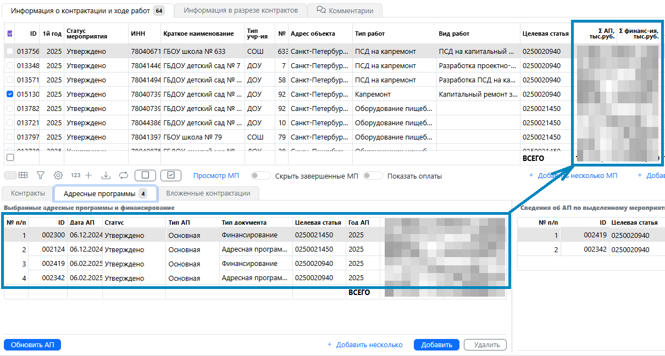The width and height of the screenshot is (665, 356).
Task: Open the 'Комментарии' tab
Action: click(345, 10)
